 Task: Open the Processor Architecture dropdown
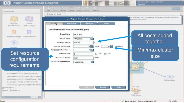[x=92, y=62]
